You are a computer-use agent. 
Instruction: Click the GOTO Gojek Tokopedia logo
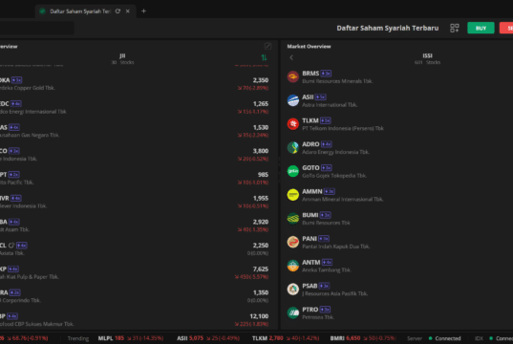pos(293,171)
